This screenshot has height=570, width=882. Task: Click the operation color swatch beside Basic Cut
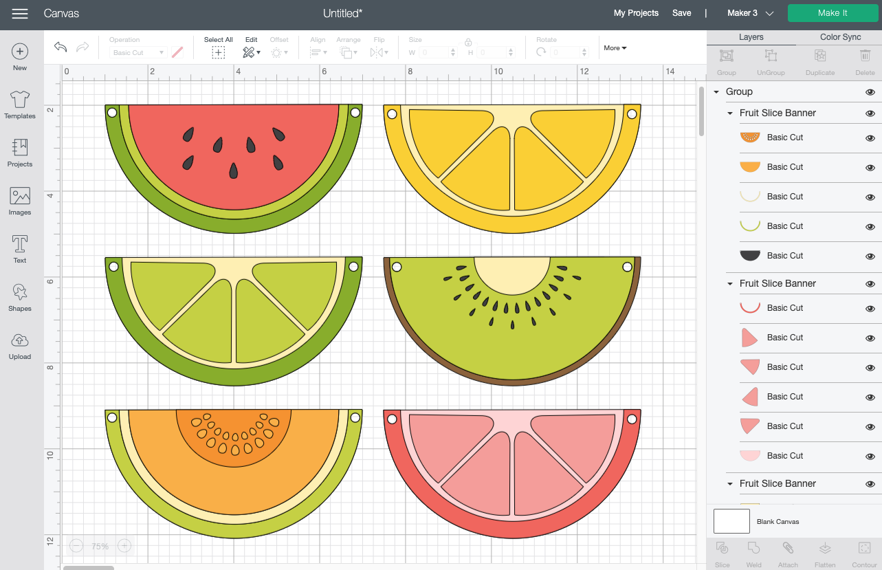[x=177, y=52]
